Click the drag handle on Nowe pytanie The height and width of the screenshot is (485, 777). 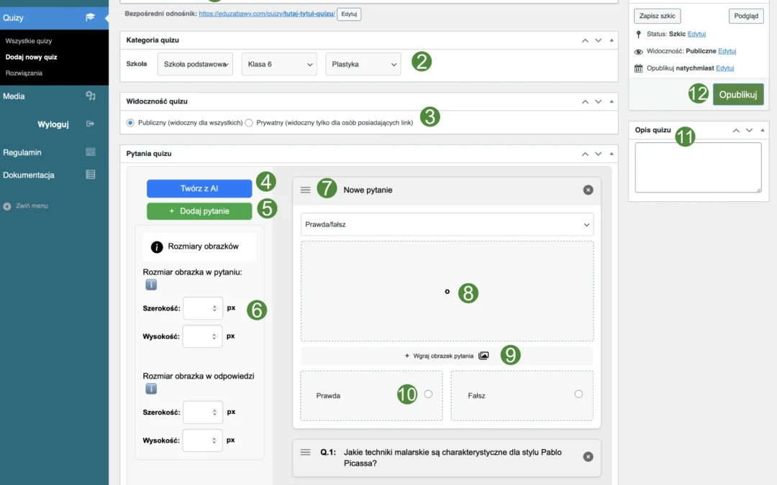[305, 190]
